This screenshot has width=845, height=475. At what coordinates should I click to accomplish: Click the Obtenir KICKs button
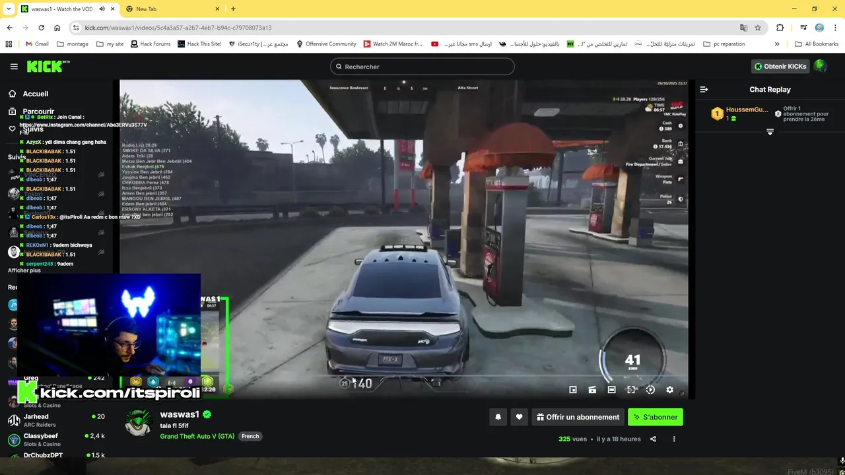point(780,67)
